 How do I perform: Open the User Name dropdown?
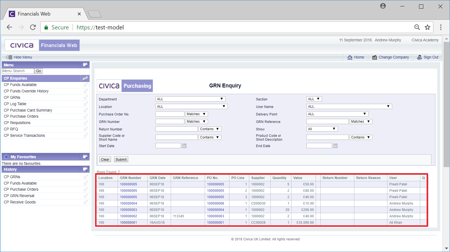click(x=349, y=107)
